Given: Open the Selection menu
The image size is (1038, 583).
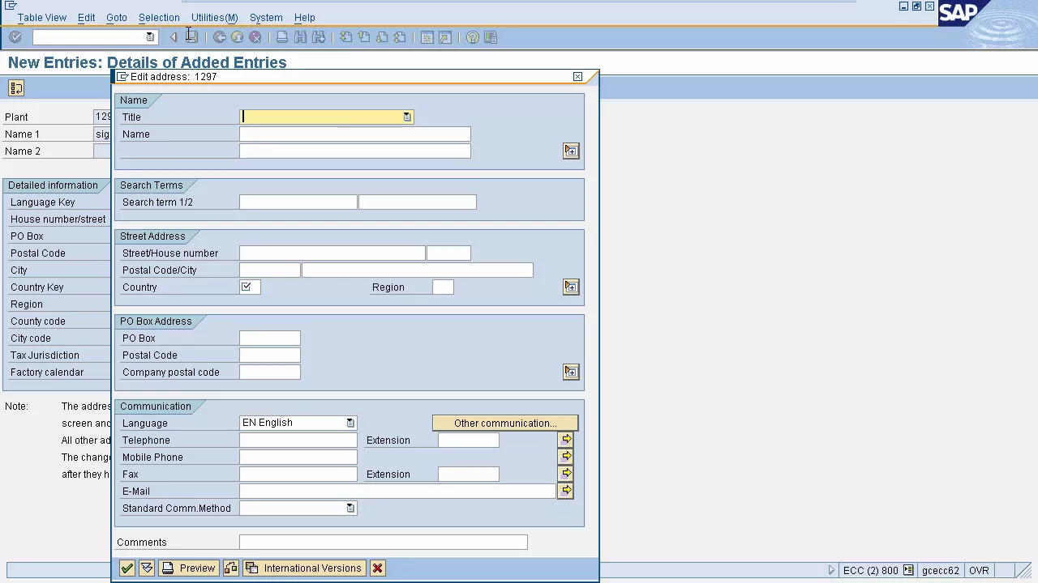Looking at the screenshot, I should pos(159,17).
